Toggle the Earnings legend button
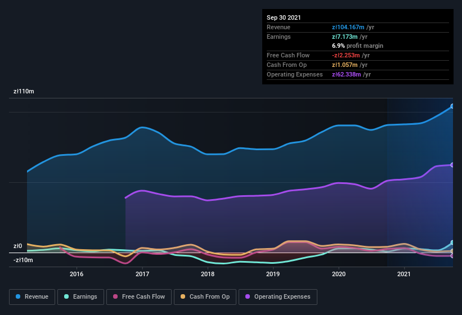This screenshot has height=315, width=462. [x=80, y=297]
